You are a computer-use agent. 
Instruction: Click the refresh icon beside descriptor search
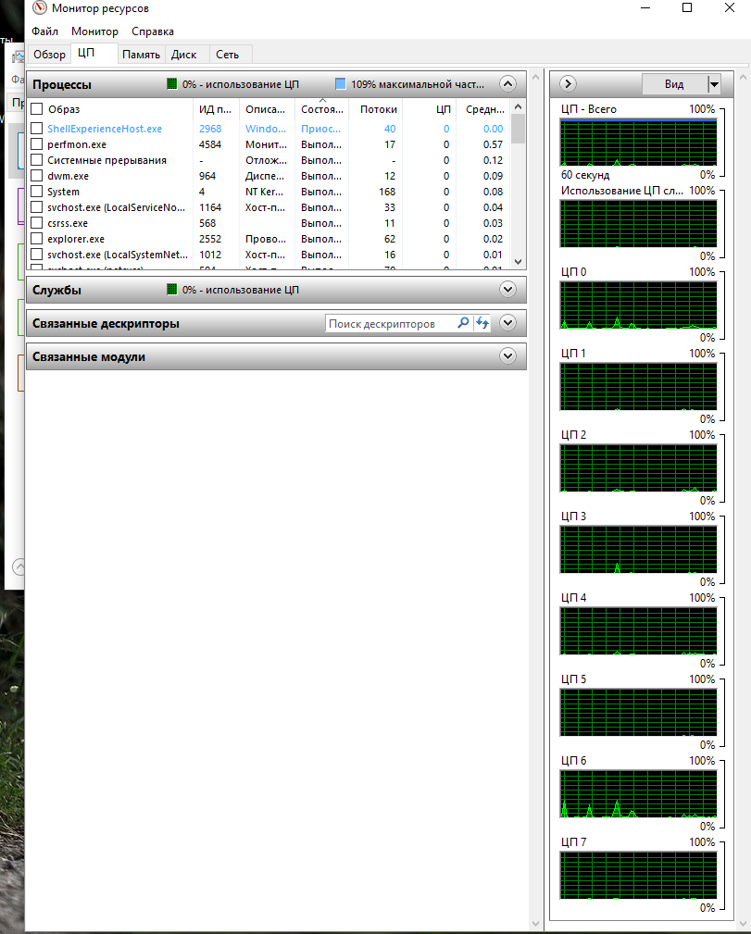click(x=482, y=323)
